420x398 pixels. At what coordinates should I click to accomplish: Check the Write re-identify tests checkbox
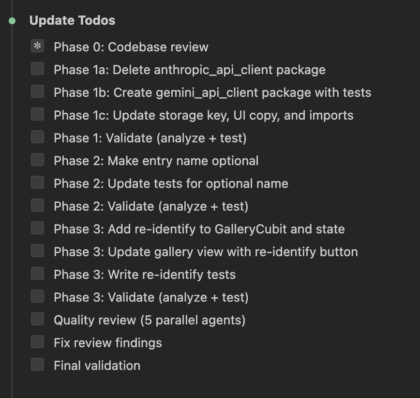(37, 274)
